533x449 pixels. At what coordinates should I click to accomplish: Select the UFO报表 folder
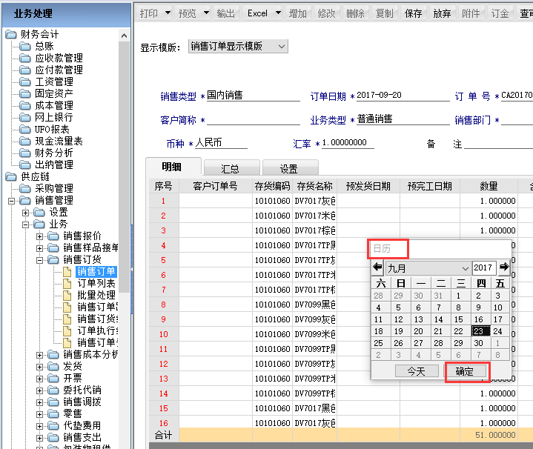(x=52, y=129)
